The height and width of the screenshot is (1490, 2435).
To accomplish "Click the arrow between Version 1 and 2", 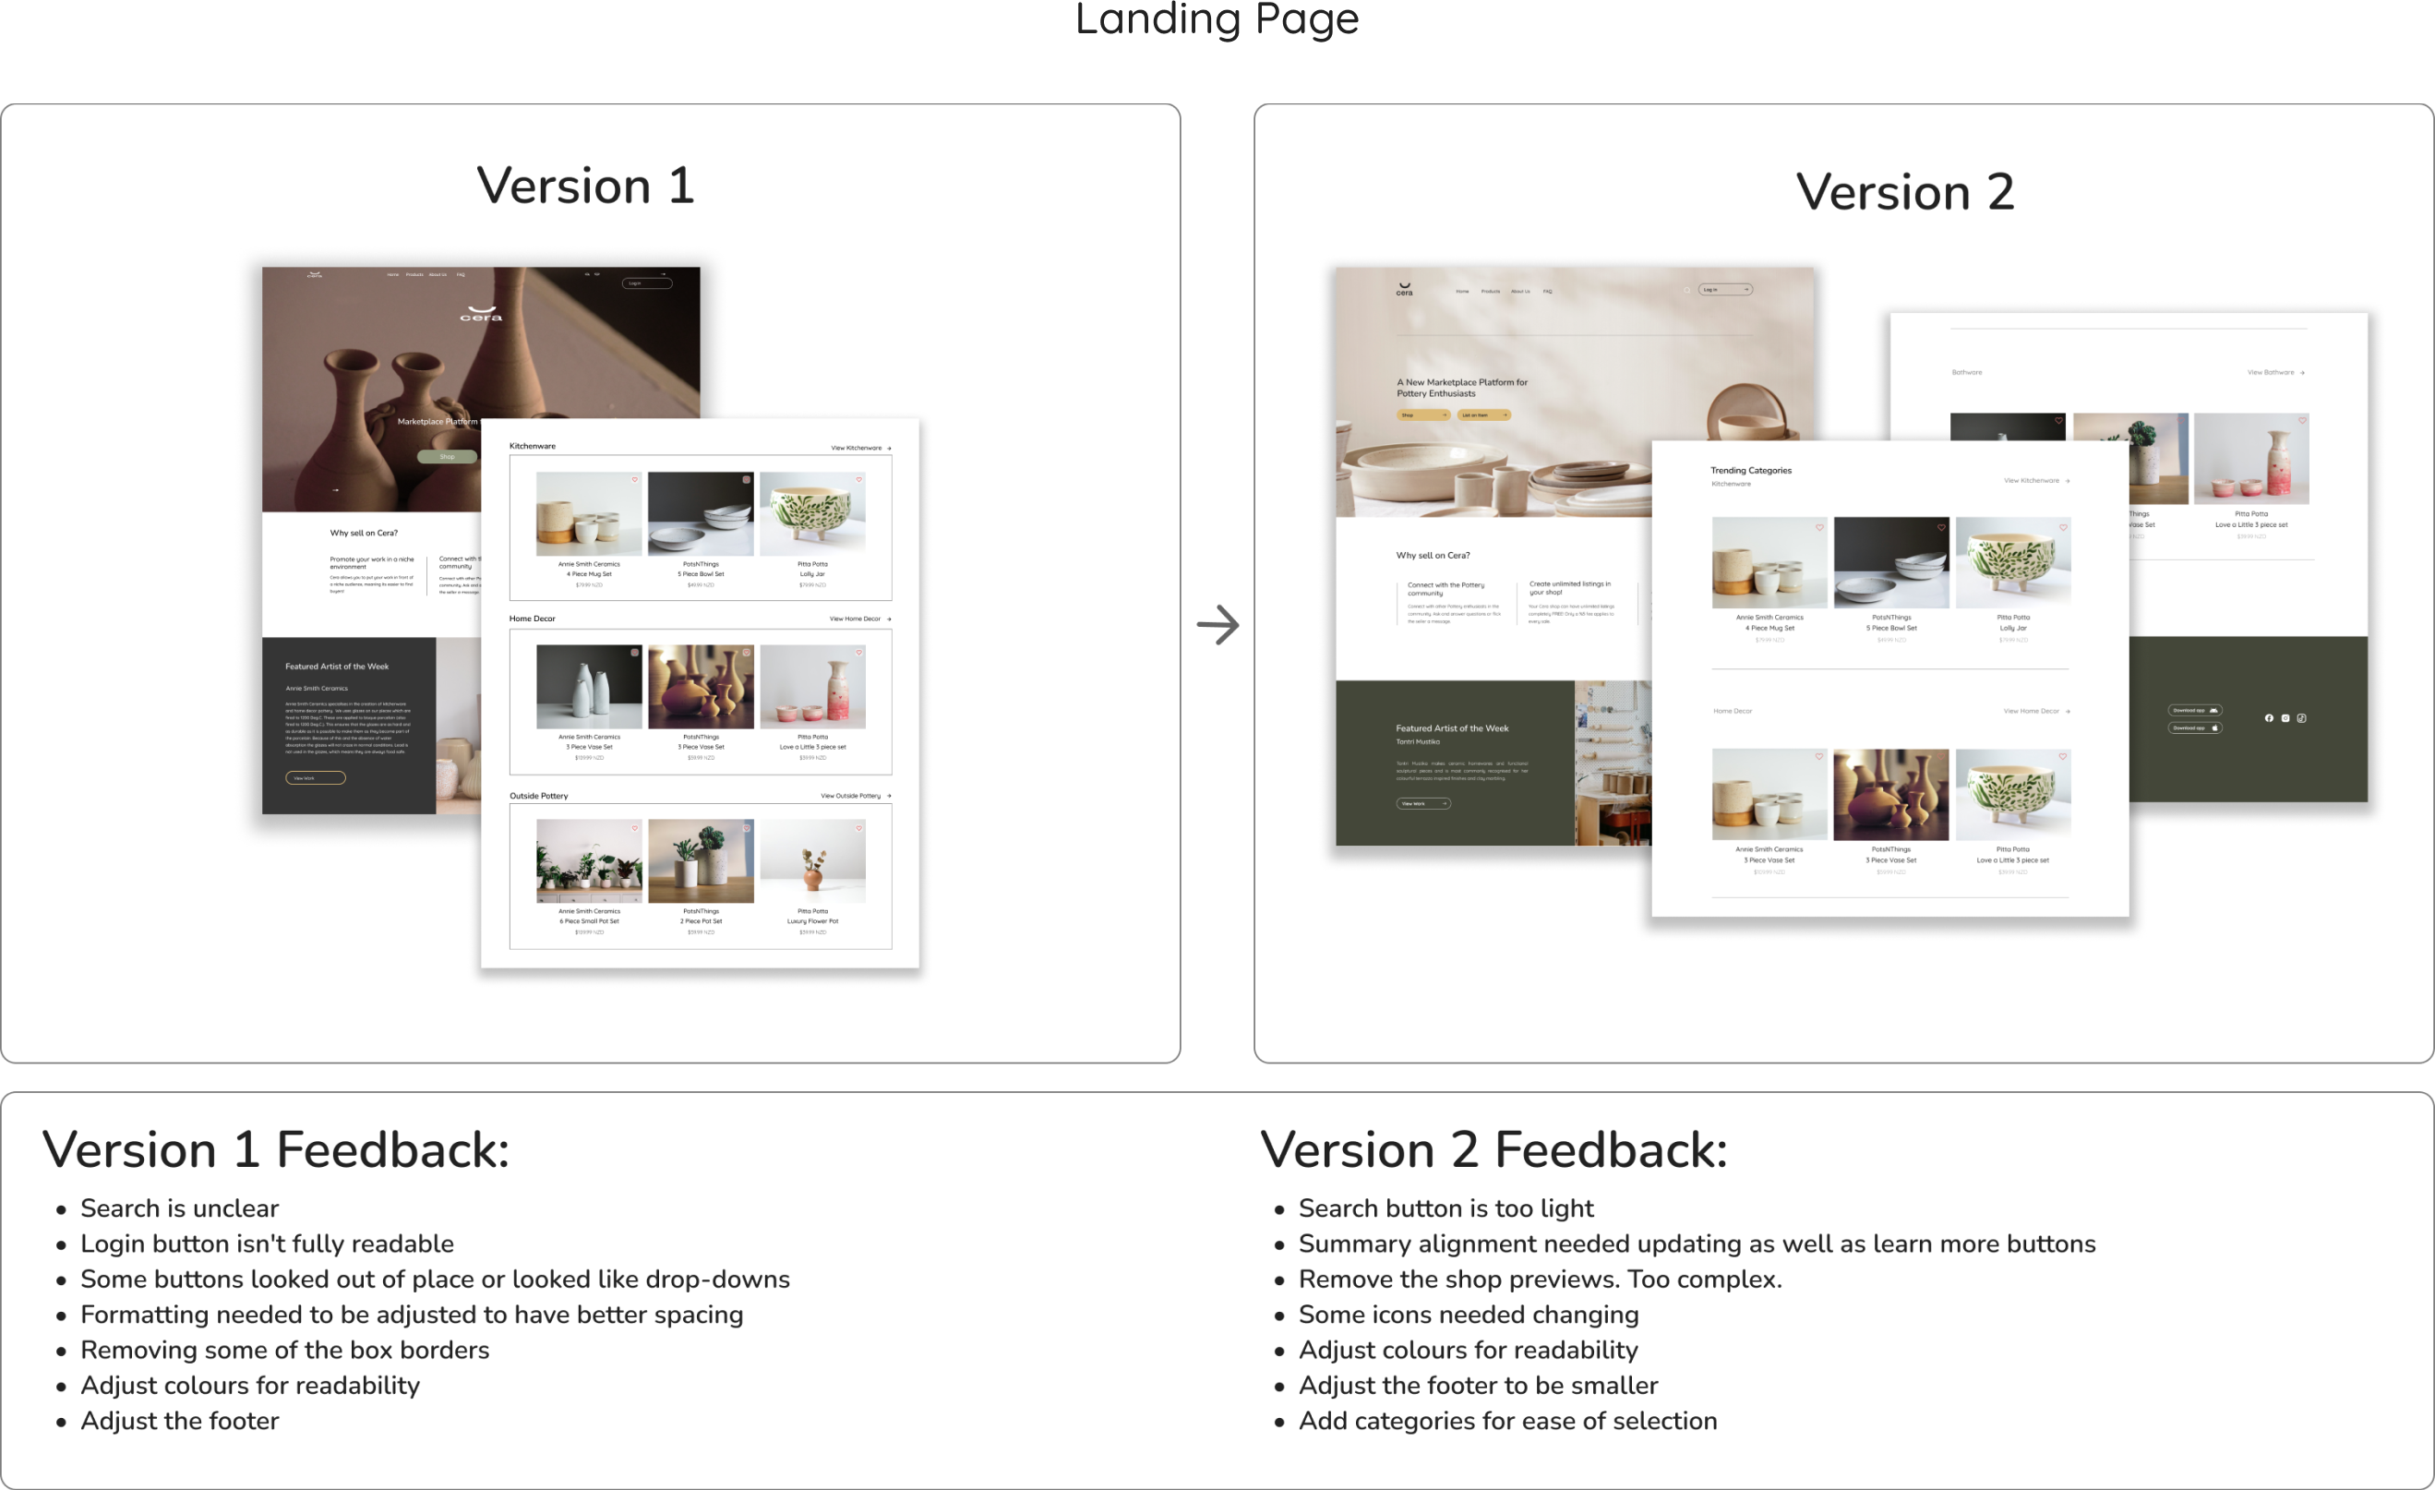I will (1217, 625).
